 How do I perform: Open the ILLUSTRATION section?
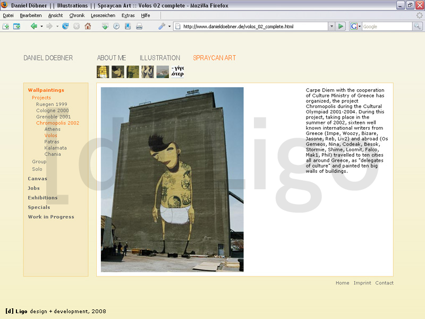tap(160, 58)
